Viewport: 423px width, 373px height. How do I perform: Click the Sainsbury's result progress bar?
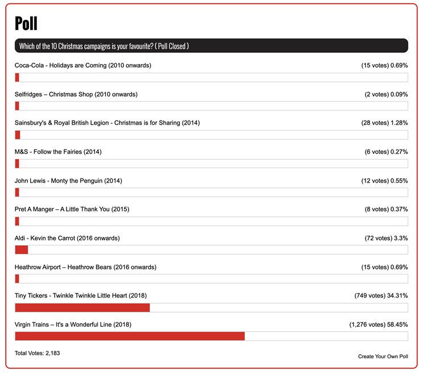tap(211, 135)
